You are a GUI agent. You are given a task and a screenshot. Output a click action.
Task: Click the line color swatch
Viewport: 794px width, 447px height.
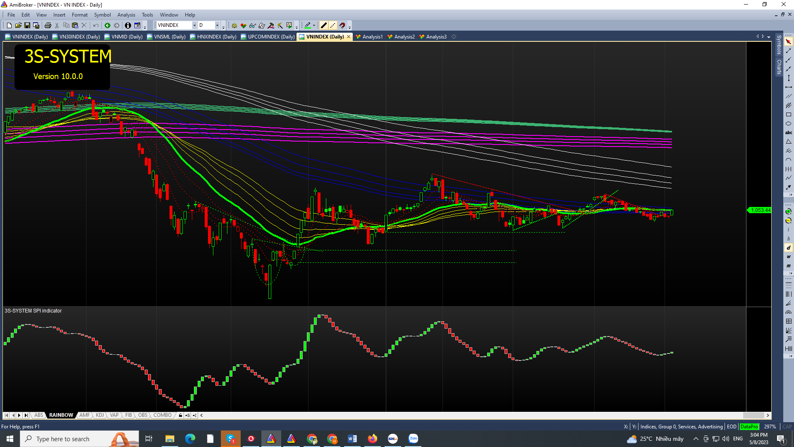(307, 26)
